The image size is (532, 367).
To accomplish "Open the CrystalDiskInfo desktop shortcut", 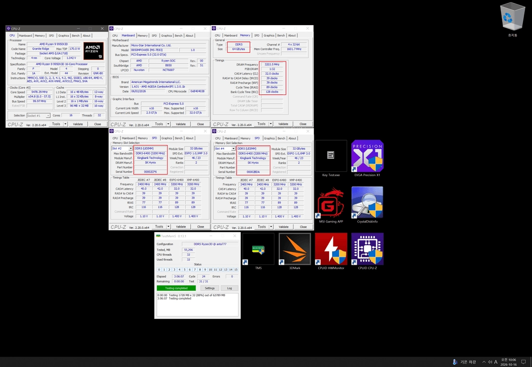I will tap(367, 205).
